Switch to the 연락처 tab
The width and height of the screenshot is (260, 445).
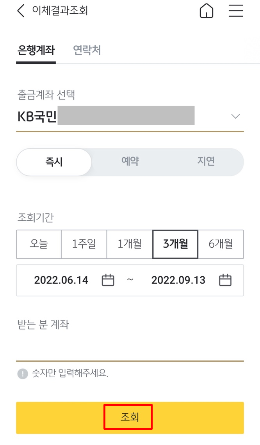87,50
